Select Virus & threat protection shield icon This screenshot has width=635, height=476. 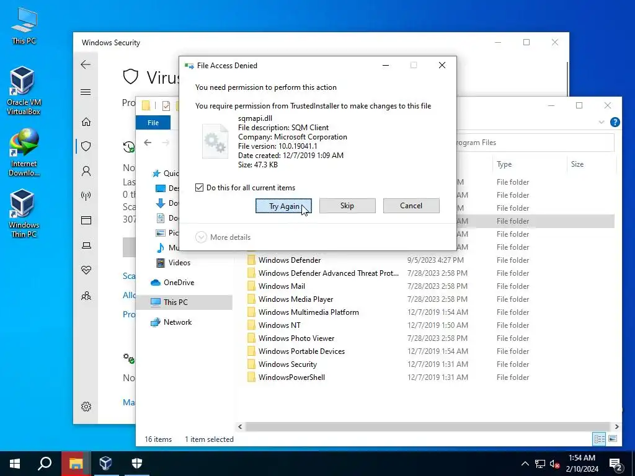tap(86, 146)
